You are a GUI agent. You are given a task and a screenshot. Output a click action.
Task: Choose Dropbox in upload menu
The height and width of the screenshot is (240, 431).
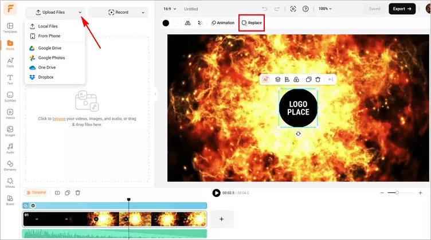[x=55, y=77]
